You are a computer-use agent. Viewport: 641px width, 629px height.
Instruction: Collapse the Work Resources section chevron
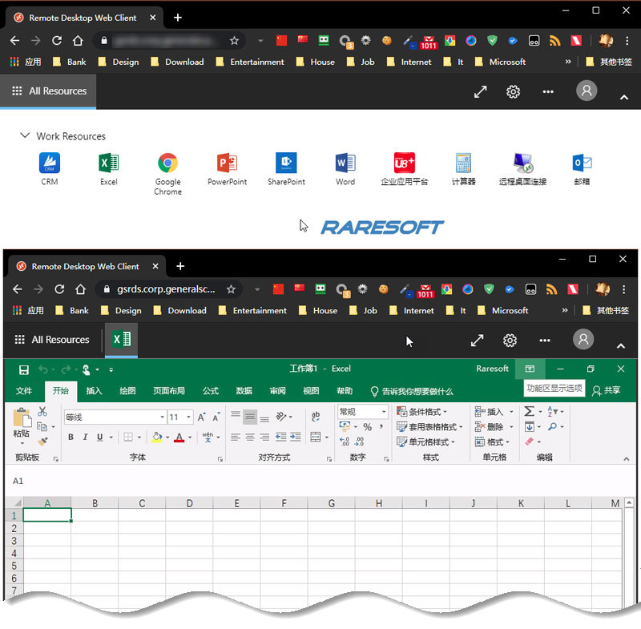click(25, 136)
